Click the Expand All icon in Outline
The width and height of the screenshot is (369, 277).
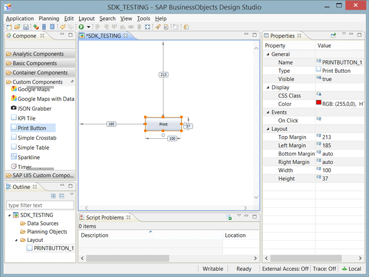coord(53,196)
